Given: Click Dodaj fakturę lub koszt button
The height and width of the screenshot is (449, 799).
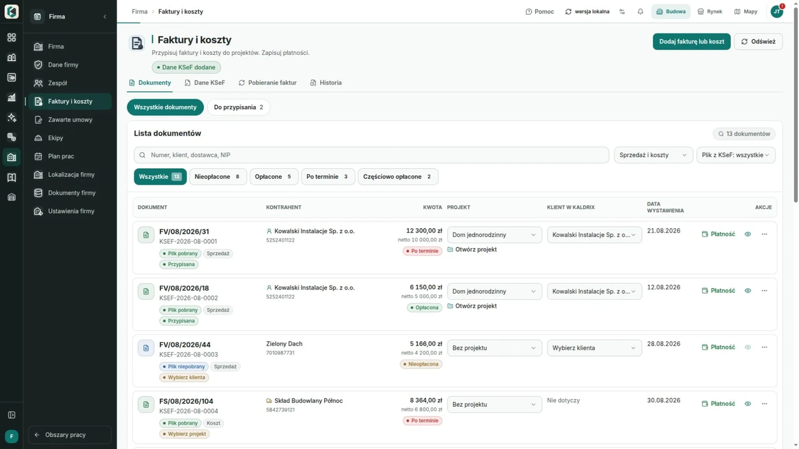Looking at the screenshot, I should click(692, 42).
